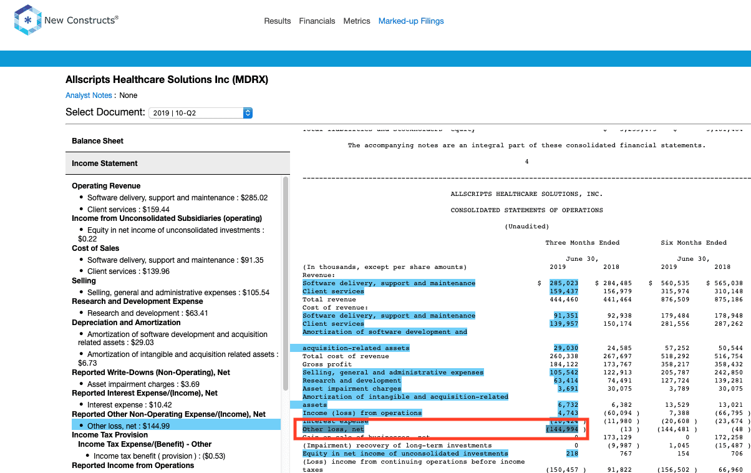
Task: Click Reported Write-Downs (Non-Operating), Net heading
Action: pos(151,373)
